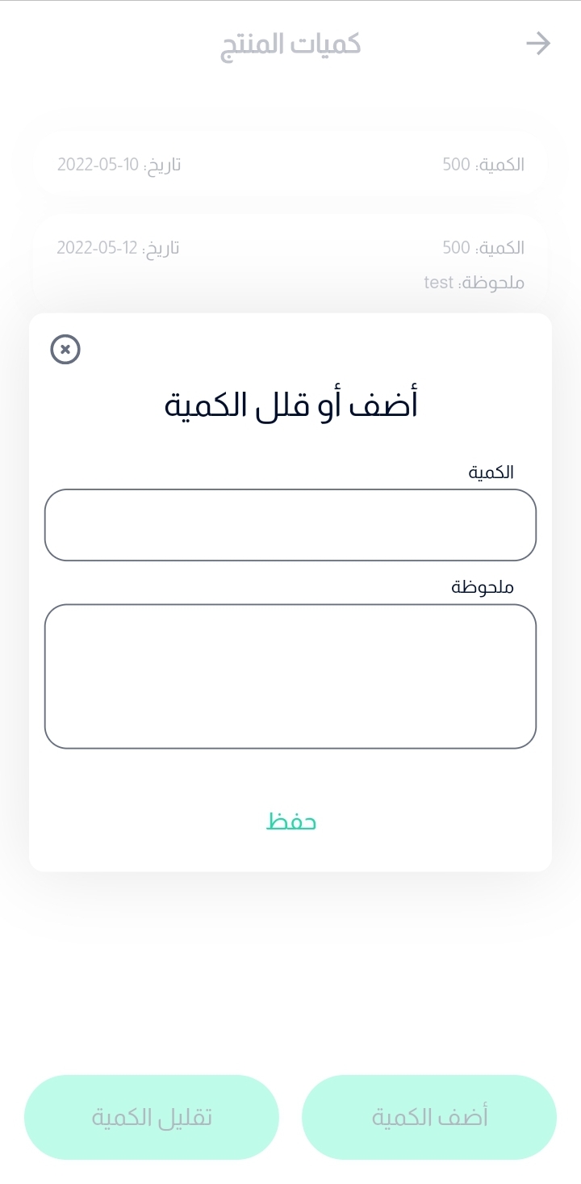Click the كميات المنتج page title
This screenshot has width=581, height=1184.
290,44
